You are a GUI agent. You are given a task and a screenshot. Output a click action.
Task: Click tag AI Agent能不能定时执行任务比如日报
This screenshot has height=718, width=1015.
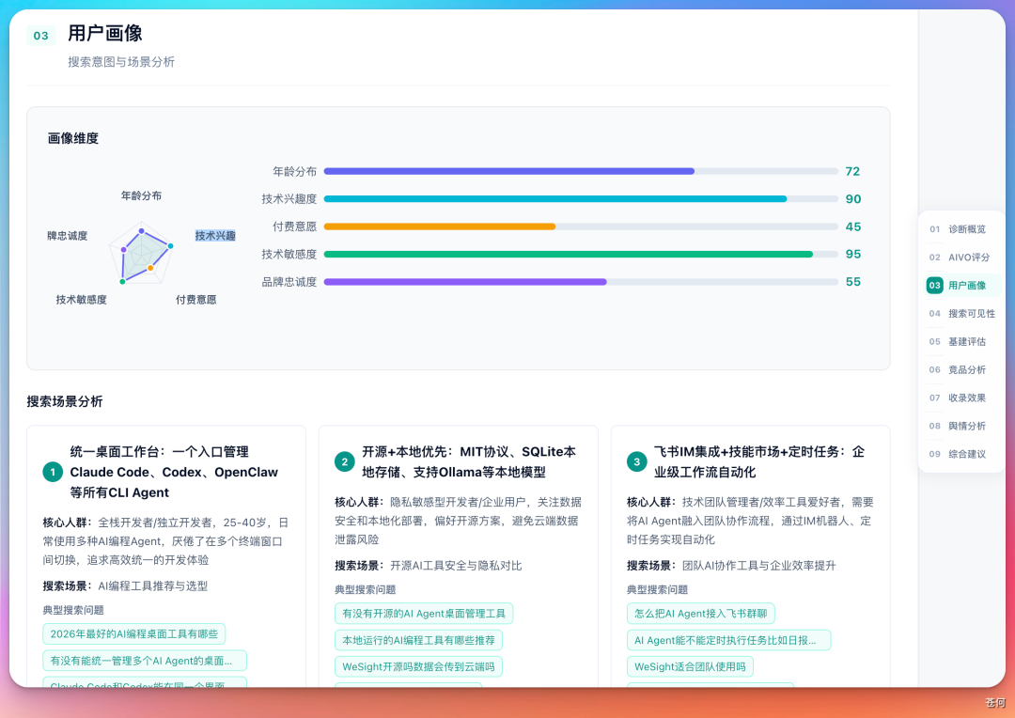coord(728,640)
